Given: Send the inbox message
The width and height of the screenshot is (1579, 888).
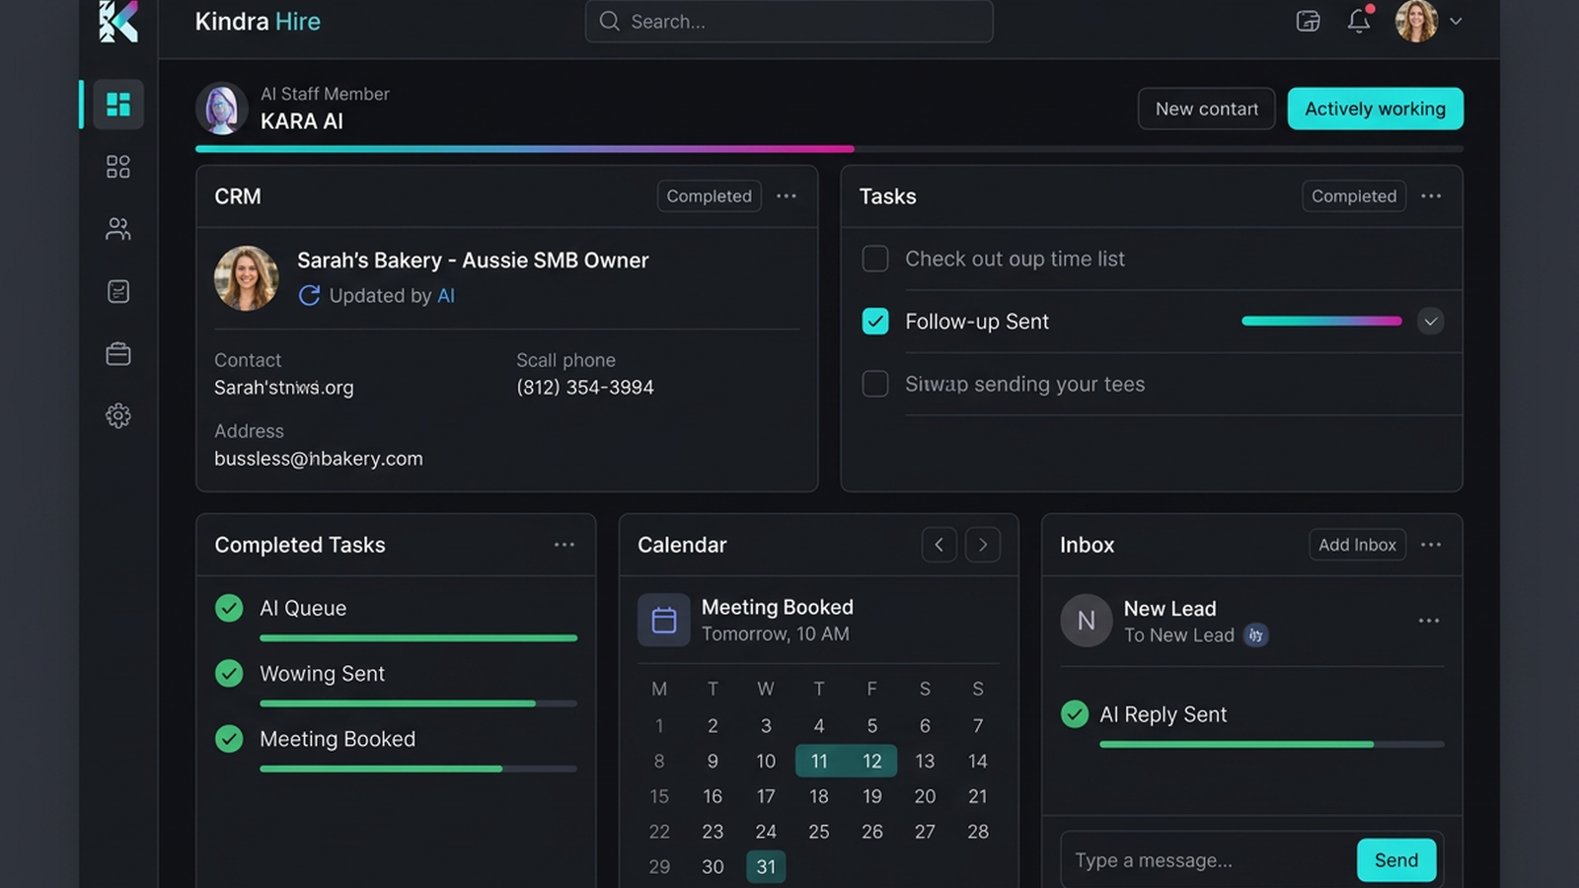Looking at the screenshot, I should click(x=1396, y=860).
